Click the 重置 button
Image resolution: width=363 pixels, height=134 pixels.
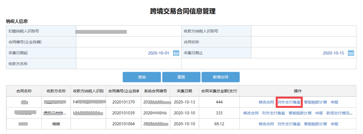coord(181,77)
